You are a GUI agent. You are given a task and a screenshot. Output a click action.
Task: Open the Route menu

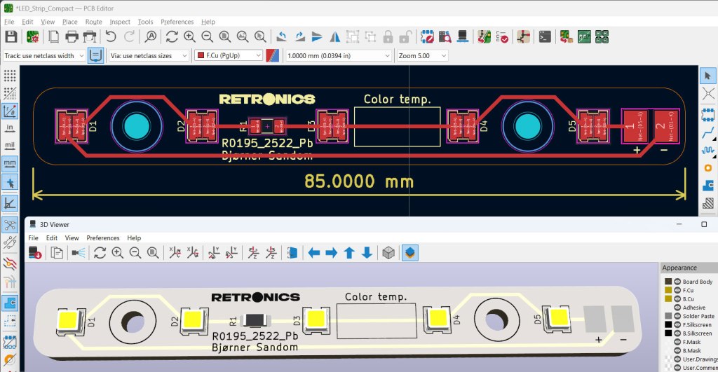pyautogui.click(x=93, y=22)
